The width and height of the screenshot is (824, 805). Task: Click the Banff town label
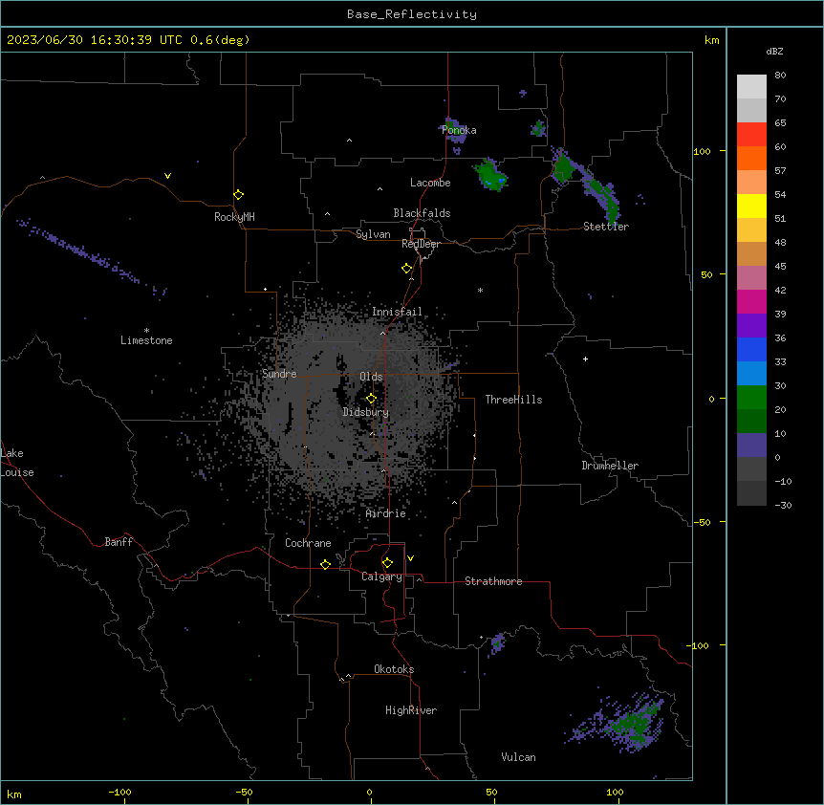tap(119, 542)
